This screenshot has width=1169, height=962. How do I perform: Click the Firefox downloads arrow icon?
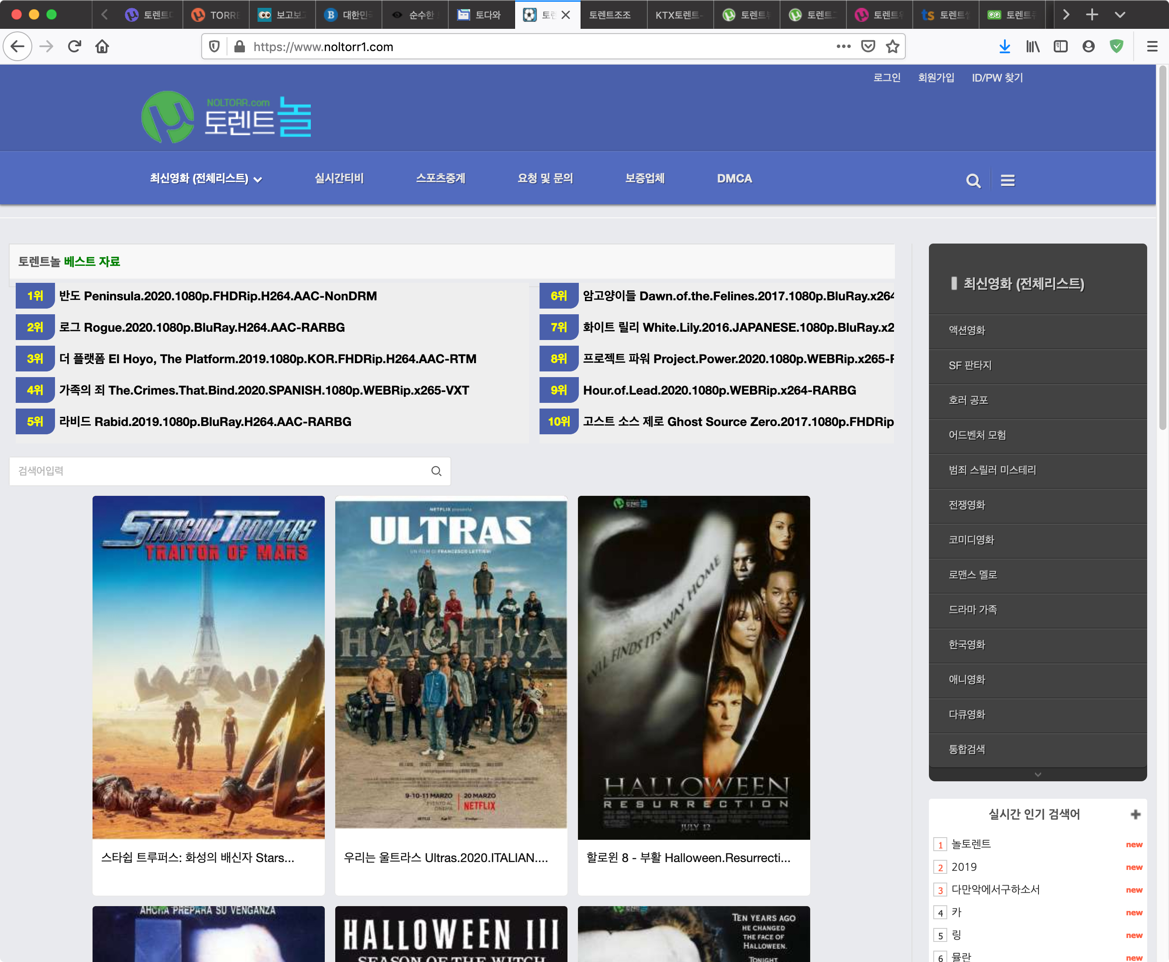[1004, 47]
